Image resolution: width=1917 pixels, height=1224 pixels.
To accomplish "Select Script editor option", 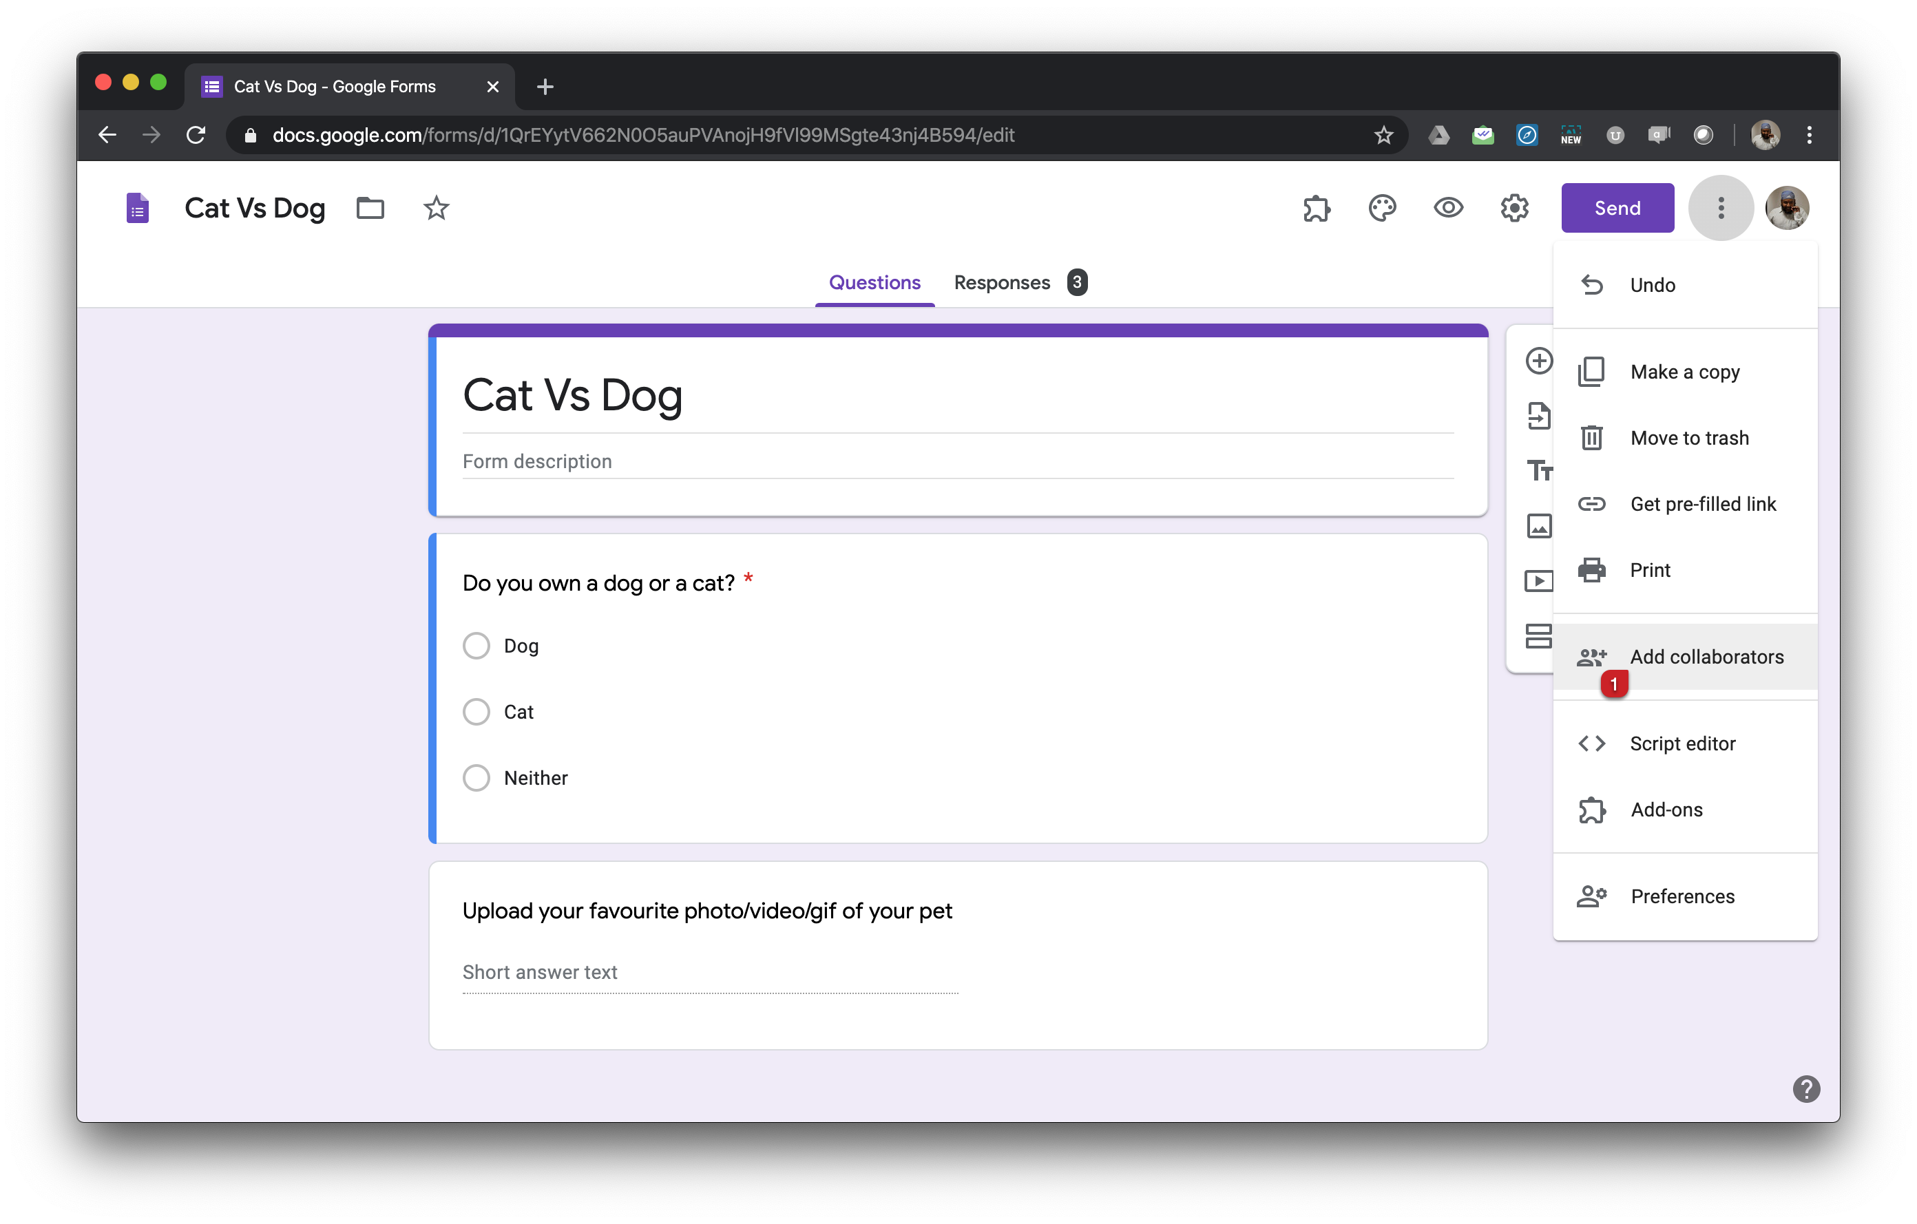I will click(x=1684, y=743).
